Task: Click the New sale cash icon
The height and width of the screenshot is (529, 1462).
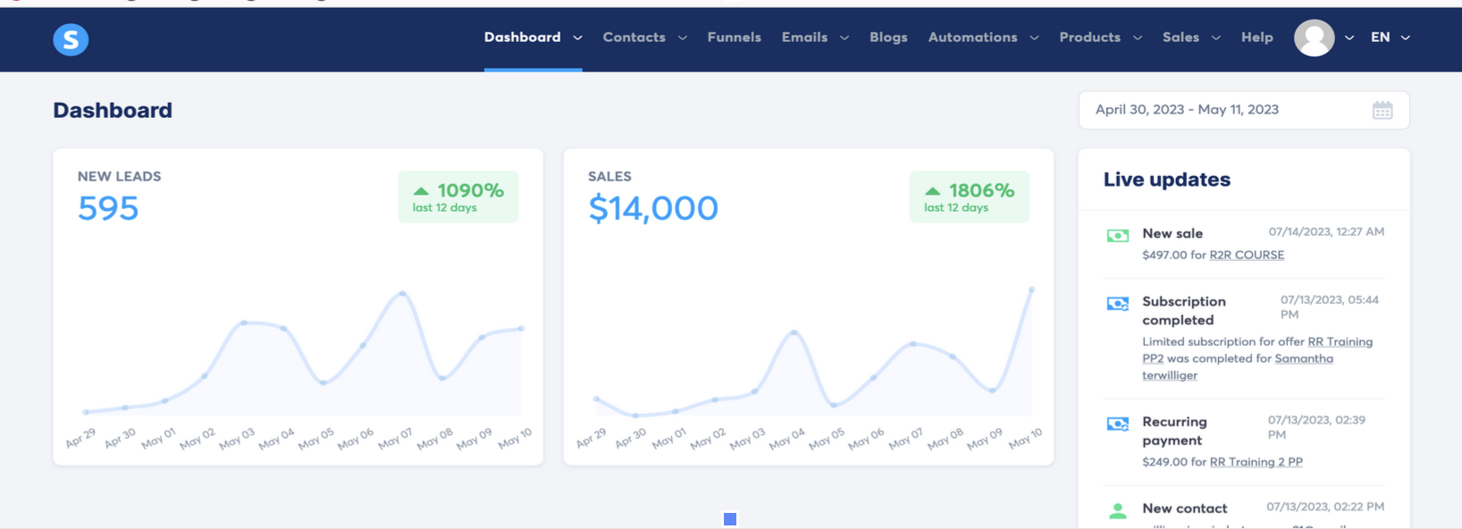Action: (1118, 236)
